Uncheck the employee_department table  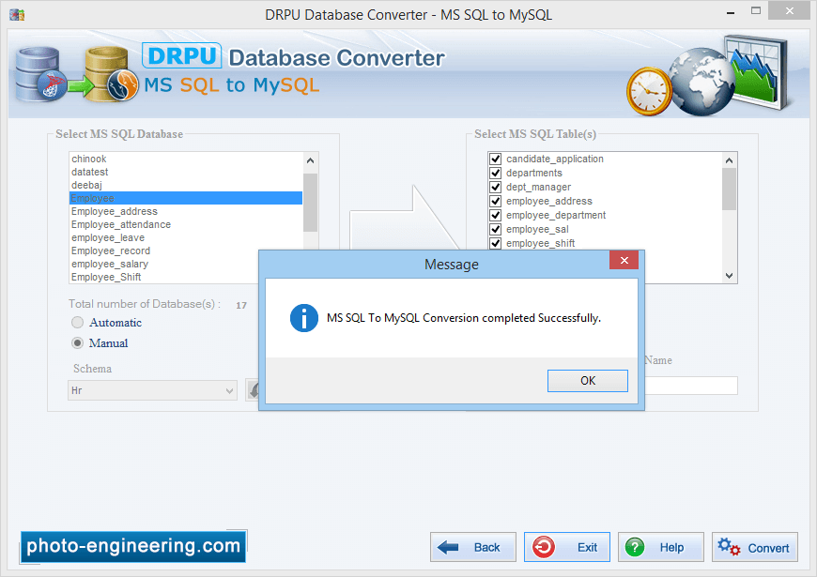[496, 215]
